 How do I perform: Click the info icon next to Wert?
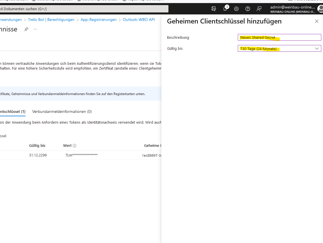pos(74,146)
